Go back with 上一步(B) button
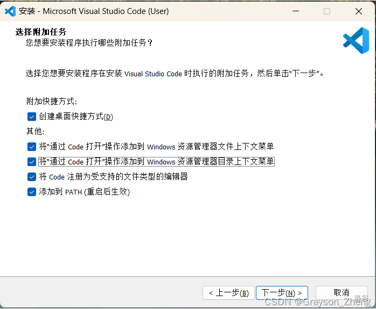Image resolution: width=376 pixels, height=309 pixels. (228, 293)
